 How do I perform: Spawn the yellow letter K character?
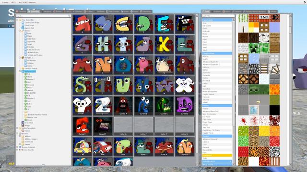[x=164, y=44]
